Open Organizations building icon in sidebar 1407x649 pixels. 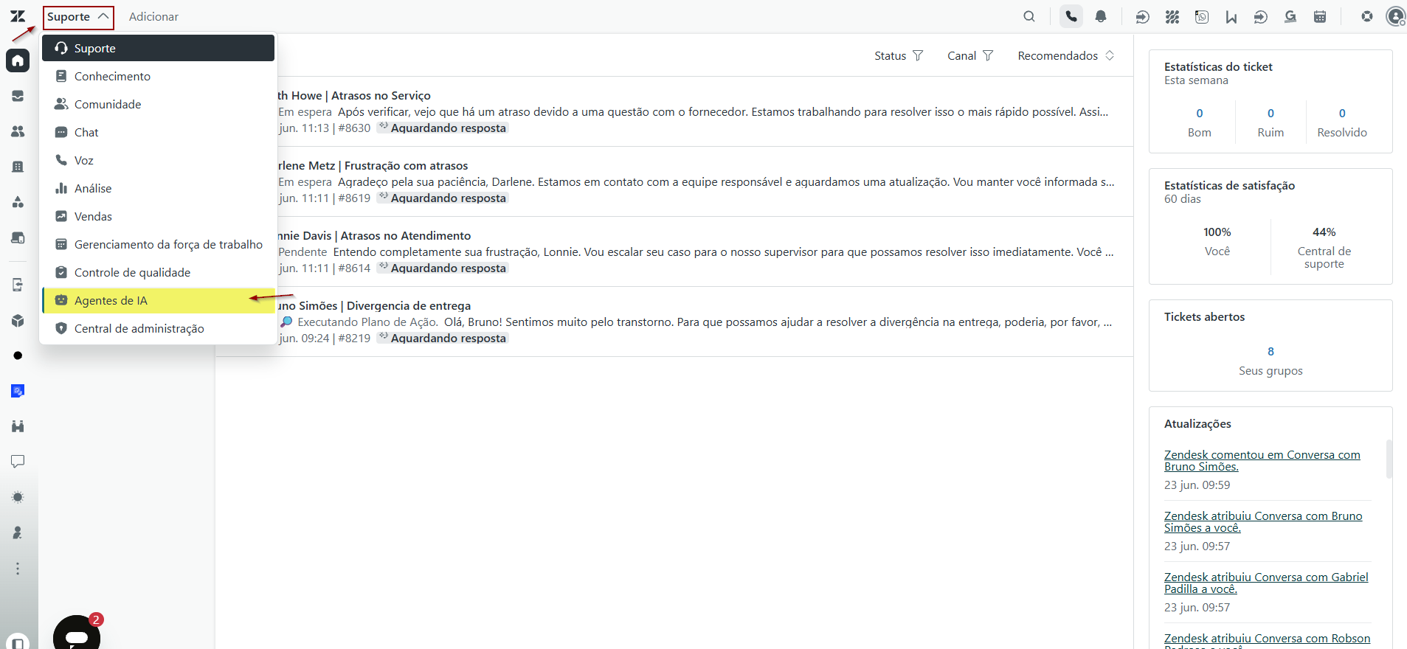click(18, 167)
